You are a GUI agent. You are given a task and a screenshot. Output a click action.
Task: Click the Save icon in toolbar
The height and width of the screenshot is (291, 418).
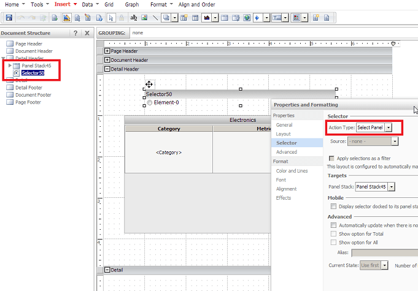click(x=9, y=18)
